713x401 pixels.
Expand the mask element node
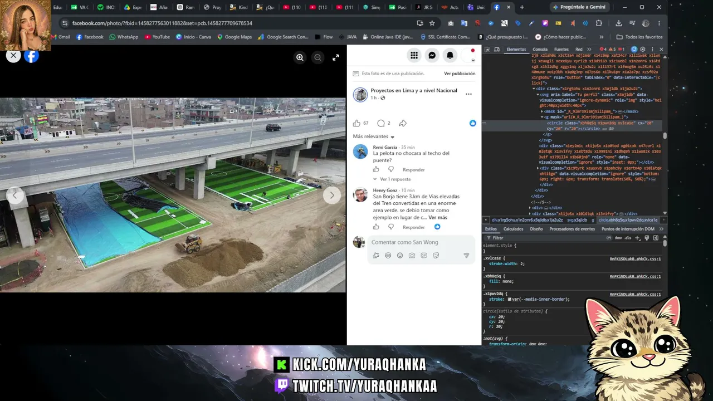542,111
